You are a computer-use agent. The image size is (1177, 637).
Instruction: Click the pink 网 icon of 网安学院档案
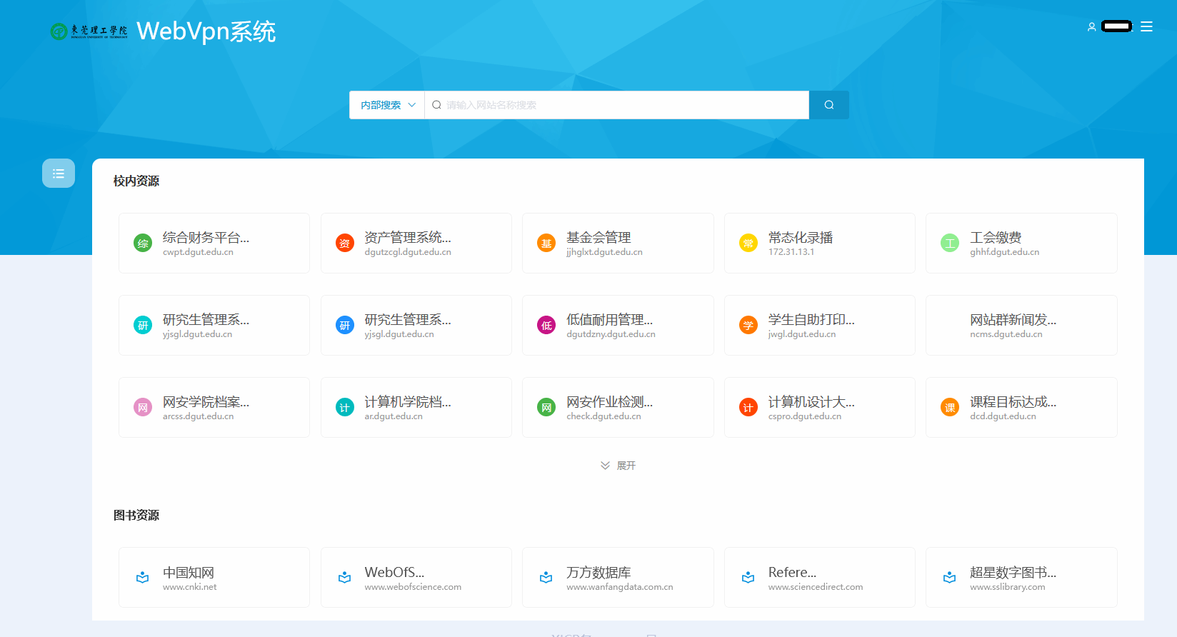[143, 408]
